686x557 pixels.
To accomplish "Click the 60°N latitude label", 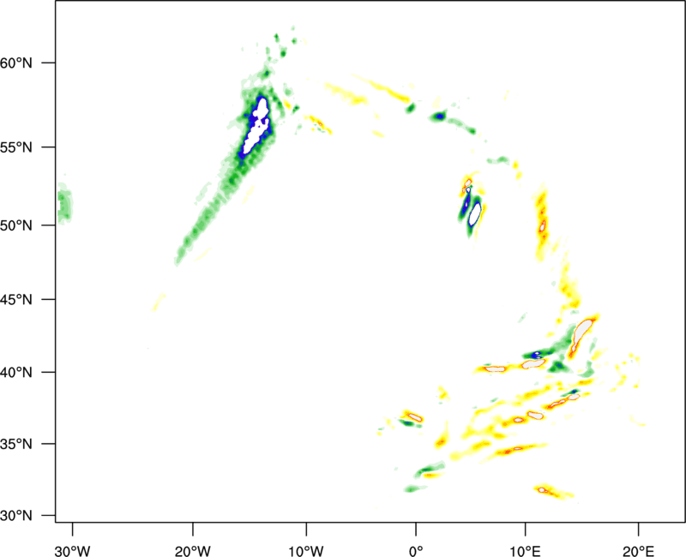I will pos(16,63).
